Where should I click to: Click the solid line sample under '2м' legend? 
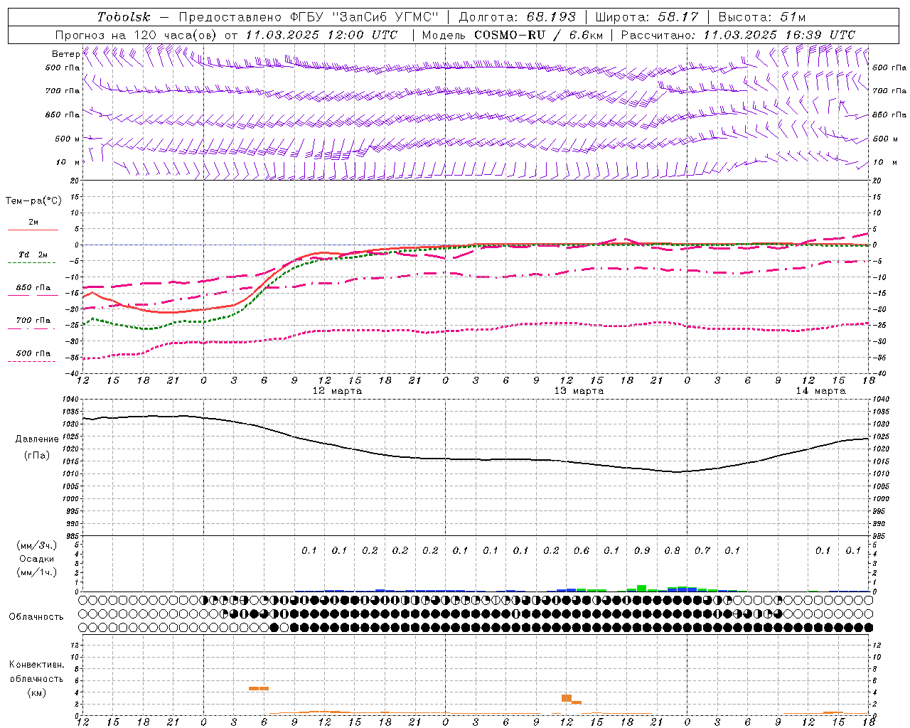click(x=33, y=230)
